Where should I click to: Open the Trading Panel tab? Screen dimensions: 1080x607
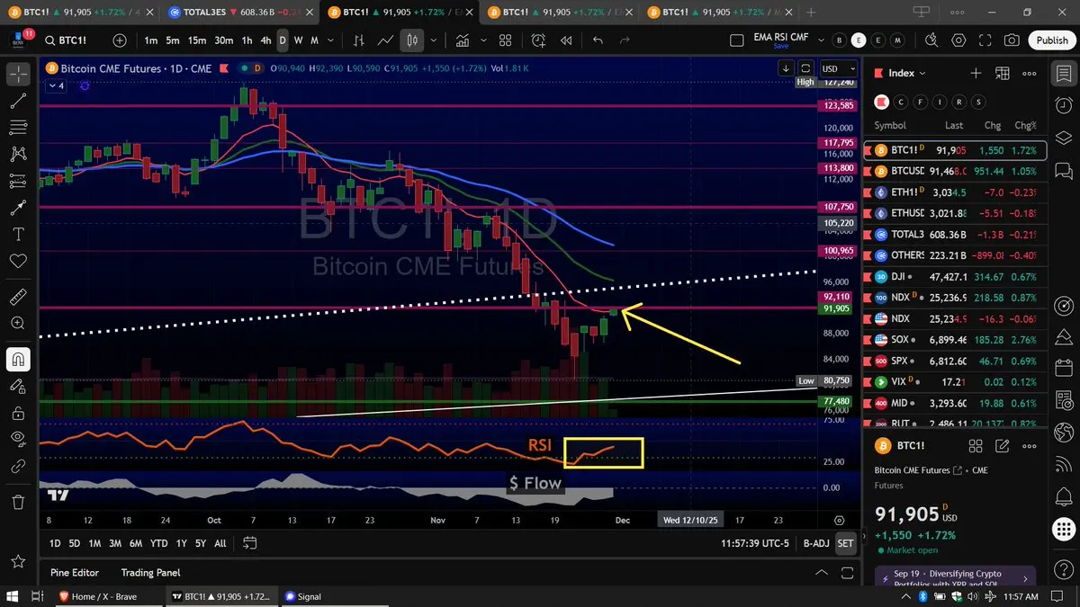tap(150, 573)
